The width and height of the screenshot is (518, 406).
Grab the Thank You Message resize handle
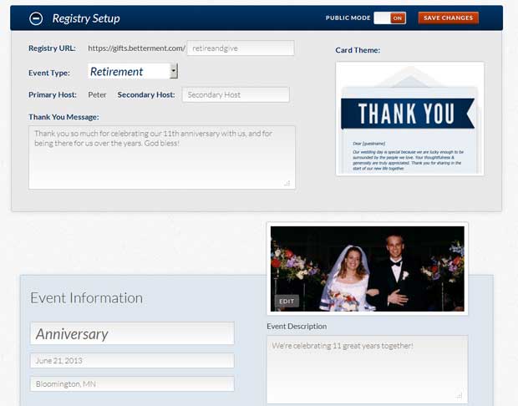click(287, 183)
